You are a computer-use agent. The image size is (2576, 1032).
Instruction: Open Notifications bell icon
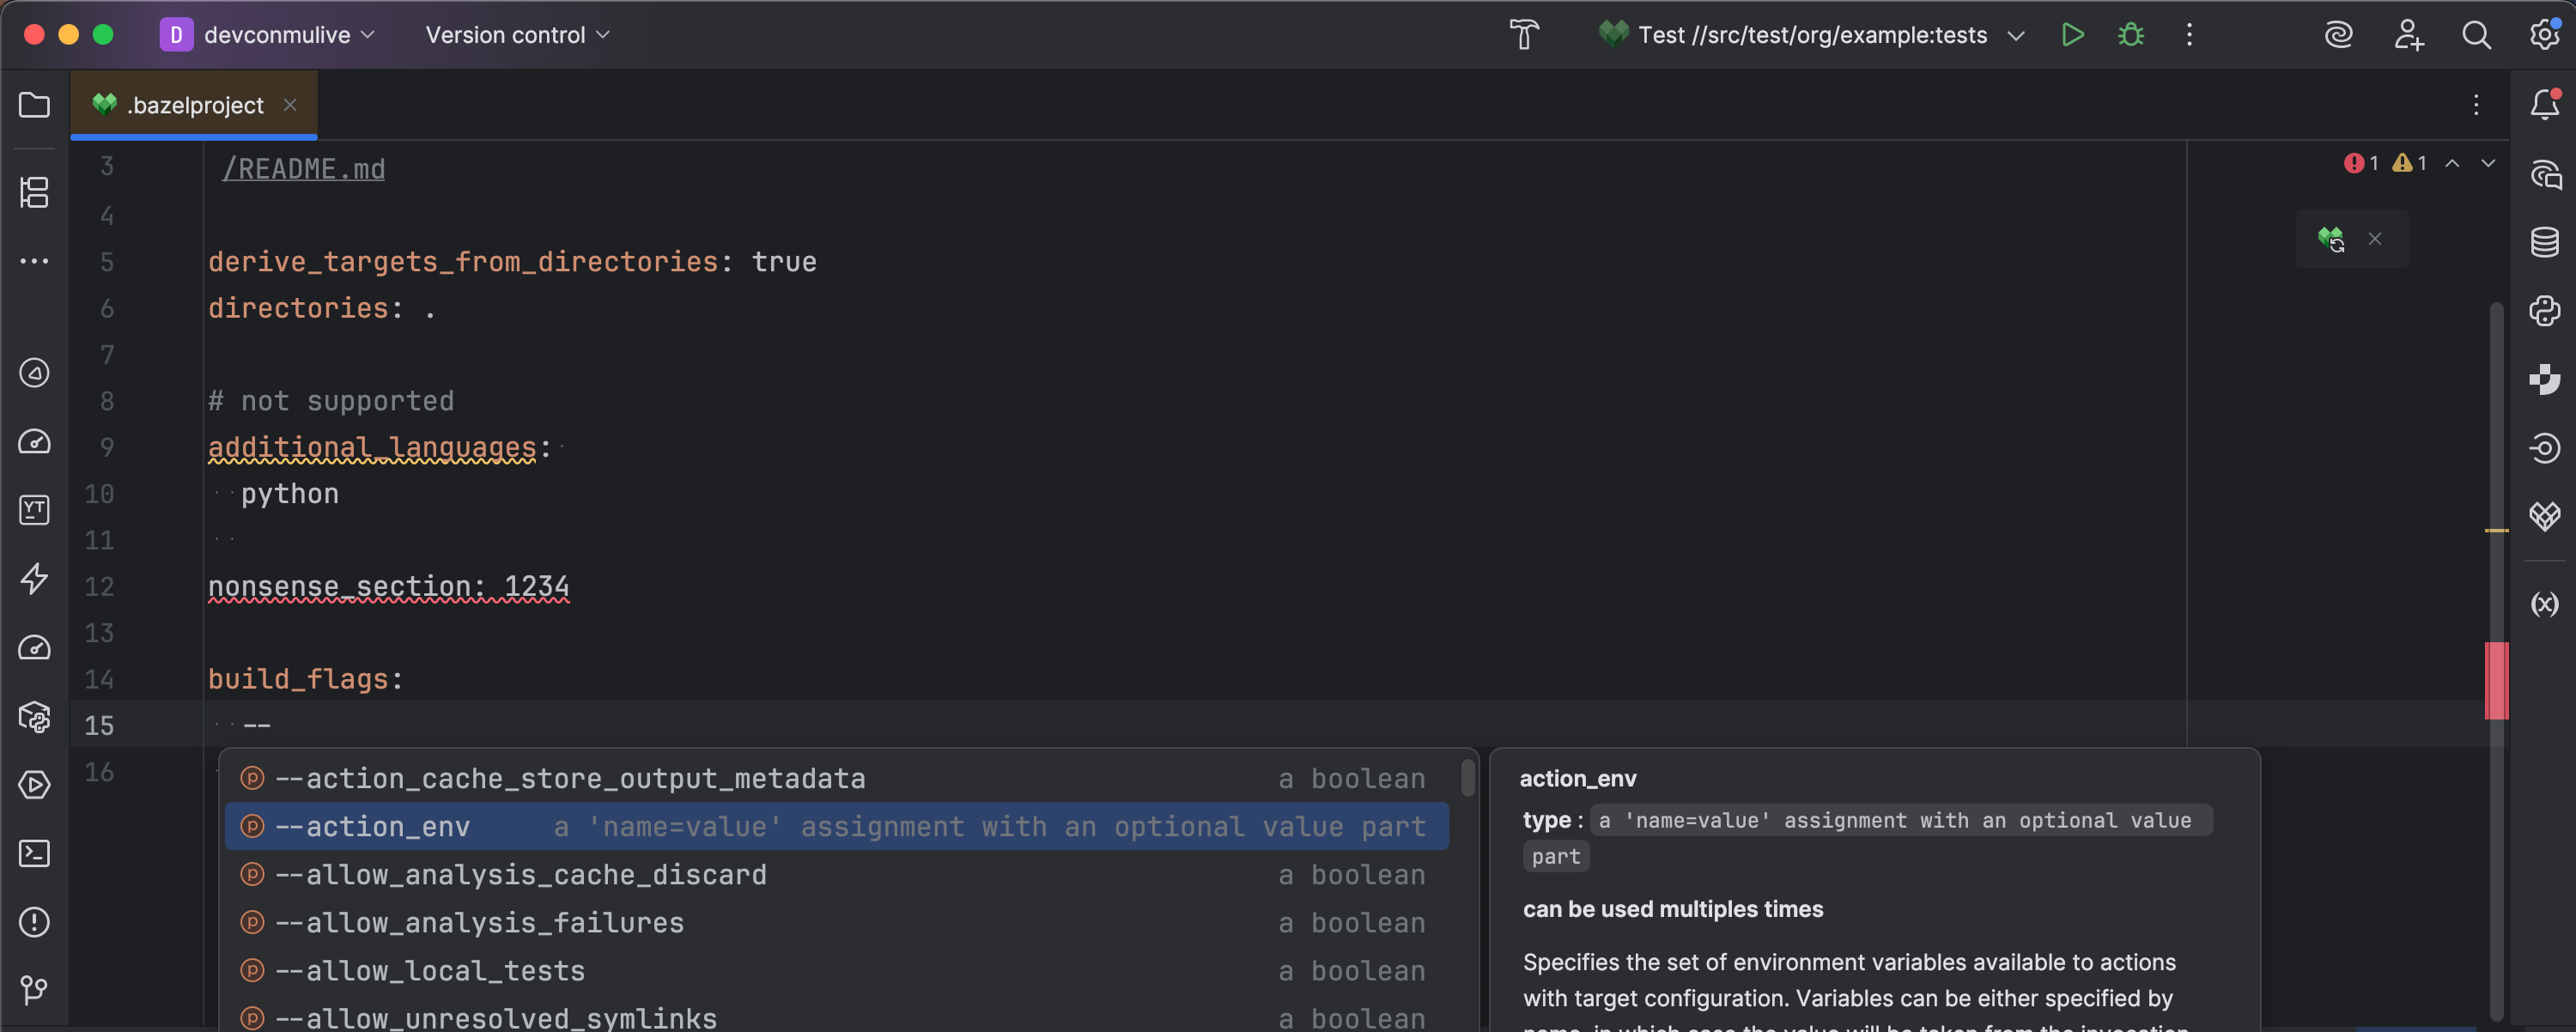click(x=2545, y=104)
